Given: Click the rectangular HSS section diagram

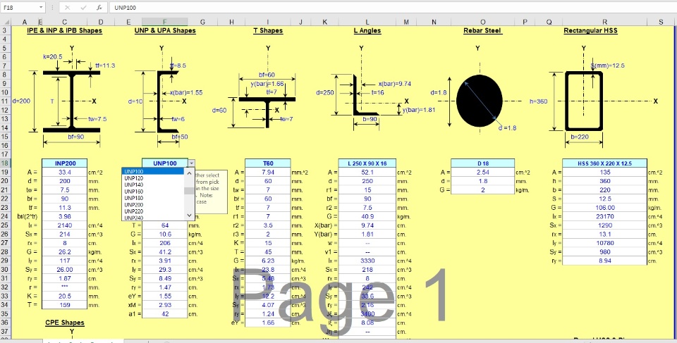Looking at the screenshot, I should [584, 101].
